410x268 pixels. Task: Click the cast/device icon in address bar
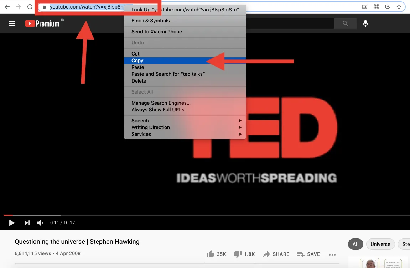point(364,7)
